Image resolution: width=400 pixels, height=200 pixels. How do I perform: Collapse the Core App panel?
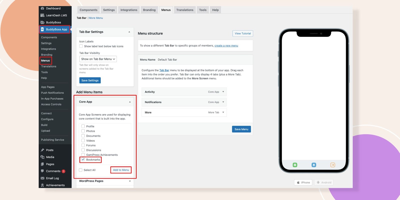click(x=130, y=102)
